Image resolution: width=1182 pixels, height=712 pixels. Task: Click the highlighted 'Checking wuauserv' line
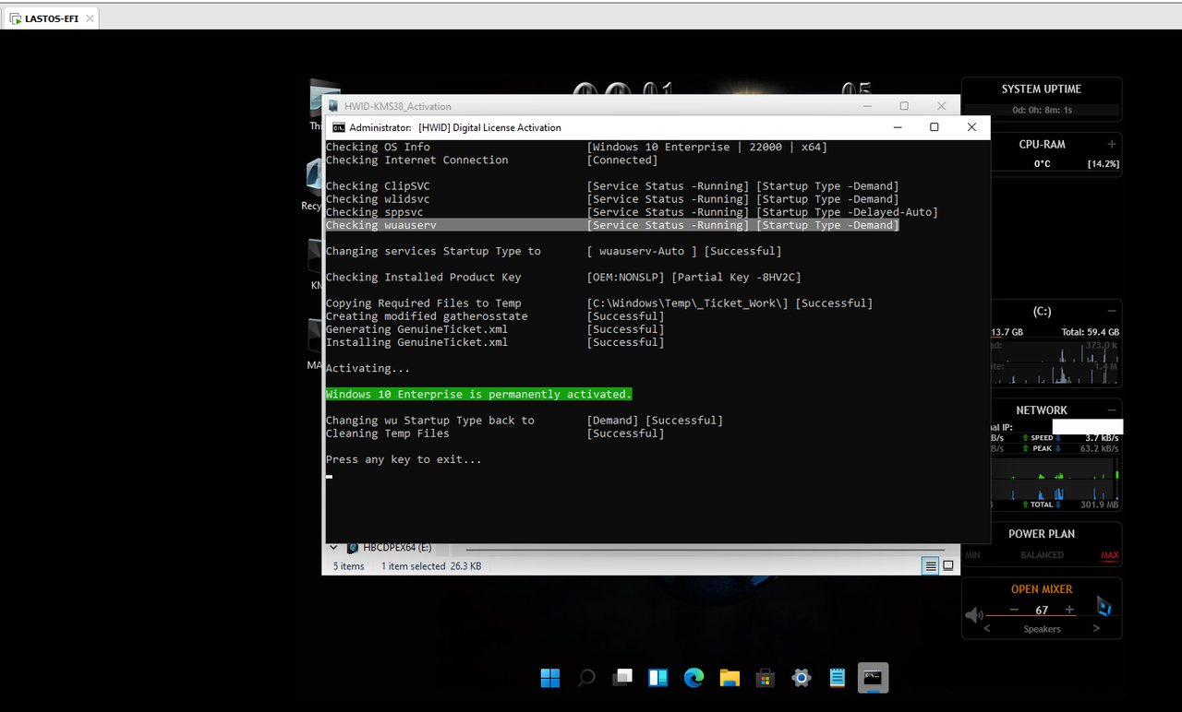612,225
